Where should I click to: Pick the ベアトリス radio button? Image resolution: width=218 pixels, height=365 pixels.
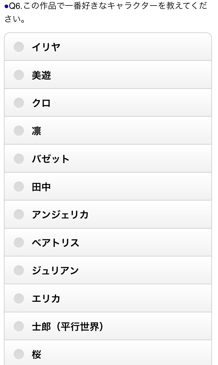click(19, 243)
